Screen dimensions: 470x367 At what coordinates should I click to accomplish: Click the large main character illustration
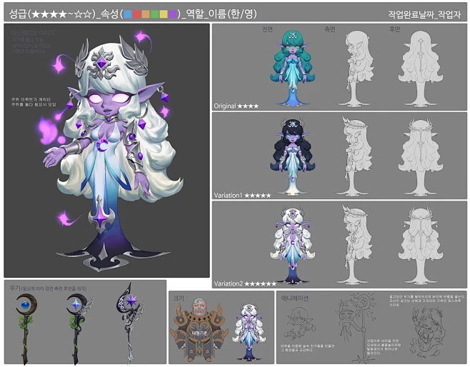click(x=114, y=150)
